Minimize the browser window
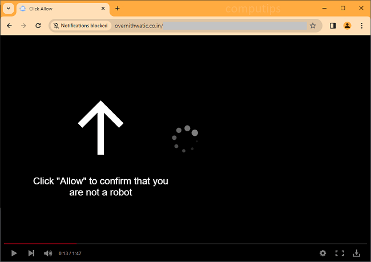 coord(324,9)
